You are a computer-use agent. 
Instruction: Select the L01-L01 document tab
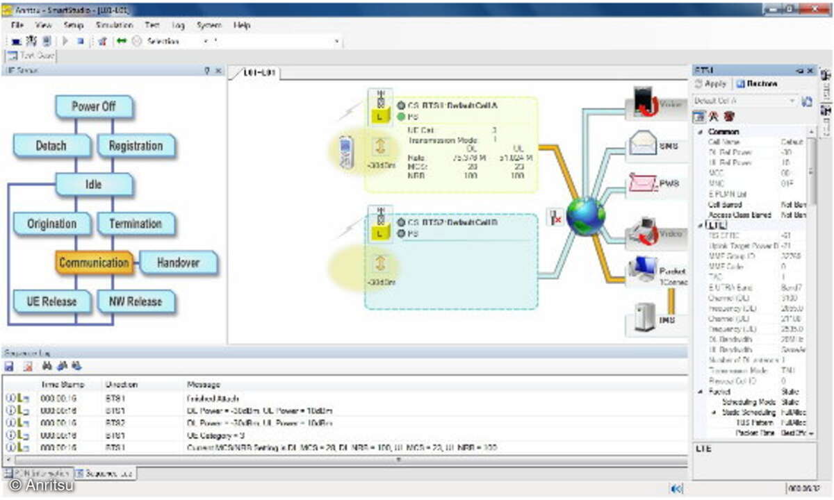point(259,73)
